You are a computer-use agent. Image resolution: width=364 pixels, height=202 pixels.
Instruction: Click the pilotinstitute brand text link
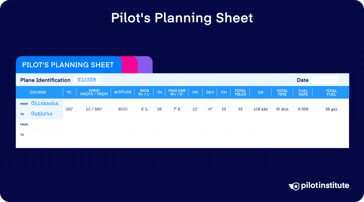point(325,186)
